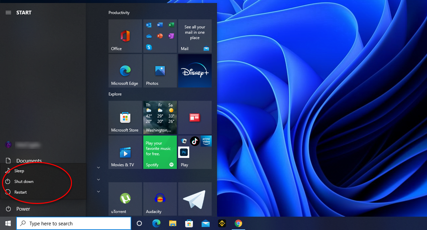
Task: Open the user account entry above Documents
Action: tap(43, 145)
